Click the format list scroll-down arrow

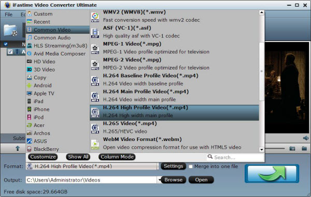tap(262, 150)
